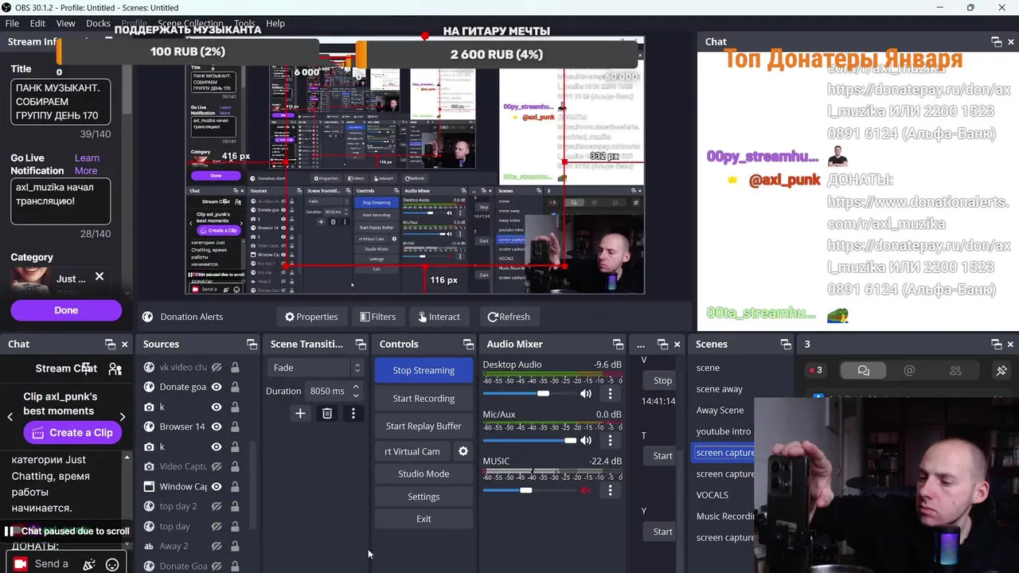The width and height of the screenshot is (1019, 573).
Task: Refresh the Donation Alerts browser source
Action: [x=509, y=317]
